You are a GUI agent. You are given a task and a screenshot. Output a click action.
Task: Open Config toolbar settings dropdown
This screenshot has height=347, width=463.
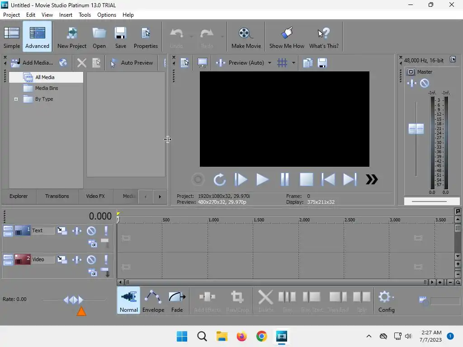pyautogui.click(x=386, y=300)
